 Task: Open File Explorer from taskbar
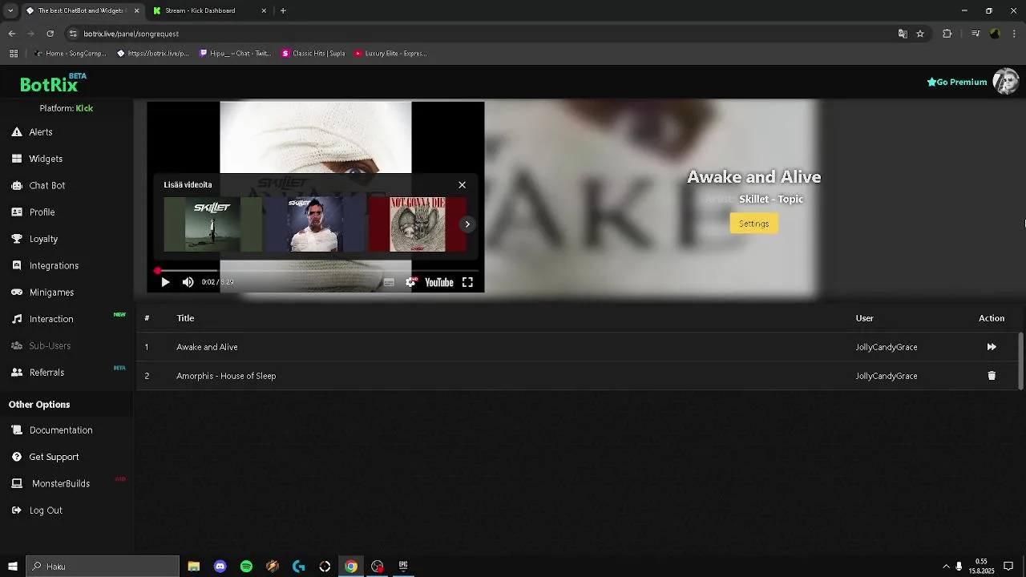coord(194,567)
